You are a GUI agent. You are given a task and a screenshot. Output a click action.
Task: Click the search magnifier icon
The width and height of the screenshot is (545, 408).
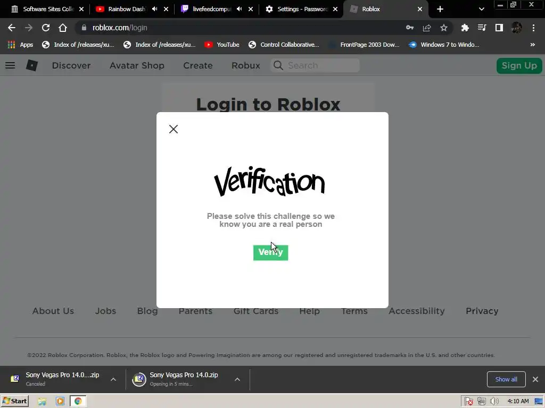278,65
